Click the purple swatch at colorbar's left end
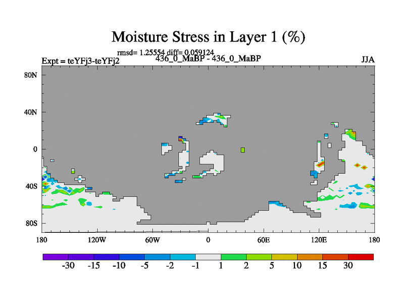The height and width of the screenshot is (303, 404). click(x=56, y=257)
